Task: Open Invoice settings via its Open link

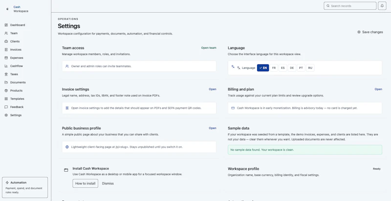Action: tap(213, 89)
